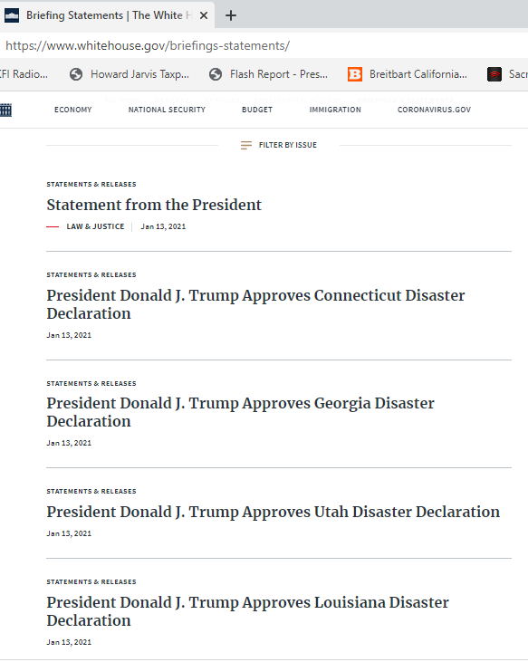Open the Coronavirus.gov menu item

tap(434, 110)
